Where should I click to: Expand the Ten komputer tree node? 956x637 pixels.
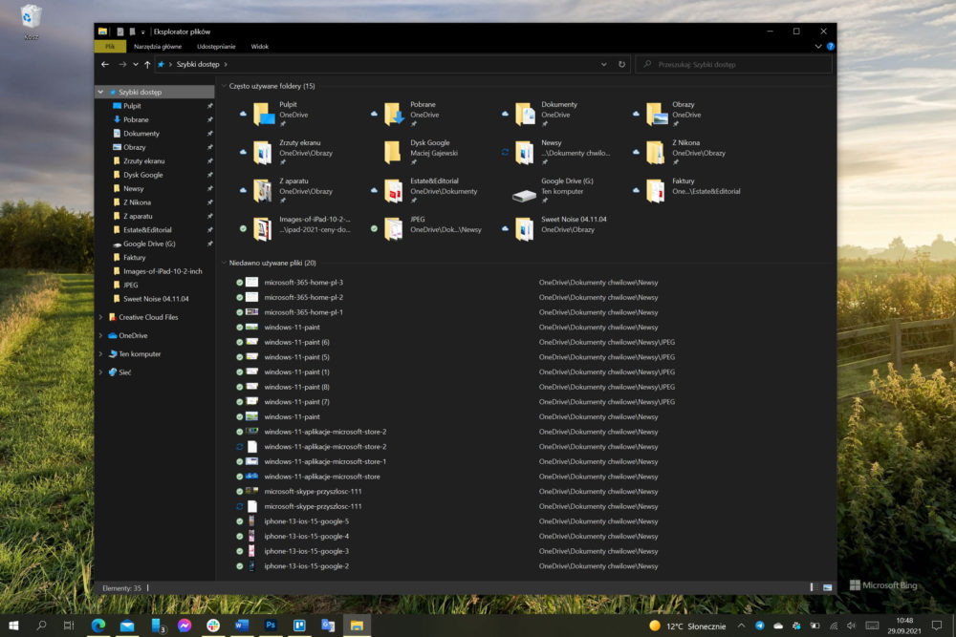(100, 353)
